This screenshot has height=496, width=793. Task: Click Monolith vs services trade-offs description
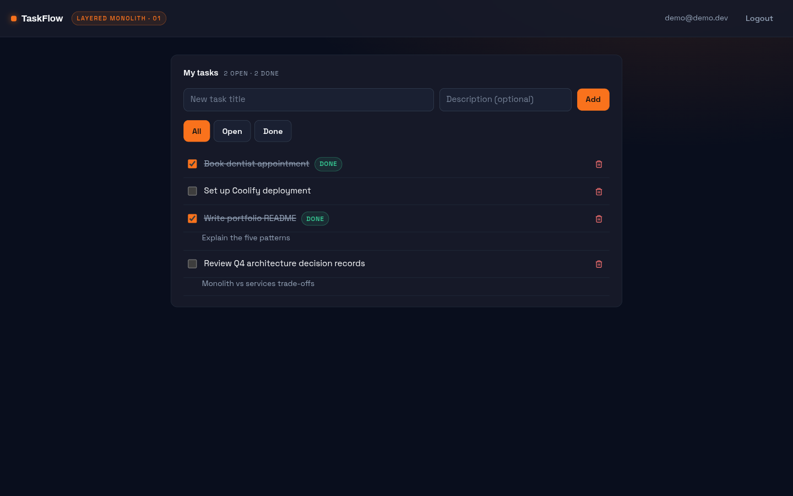coord(258,283)
